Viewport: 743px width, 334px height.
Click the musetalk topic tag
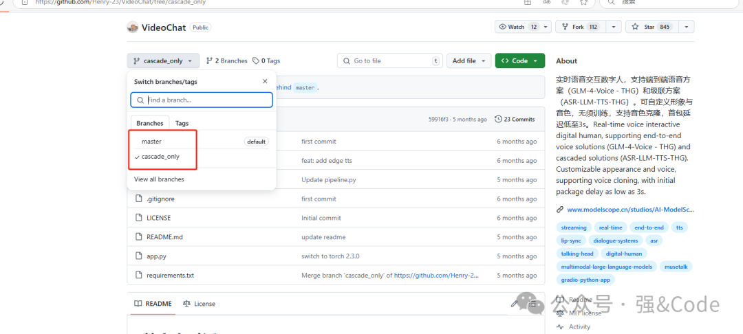point(676,267)
